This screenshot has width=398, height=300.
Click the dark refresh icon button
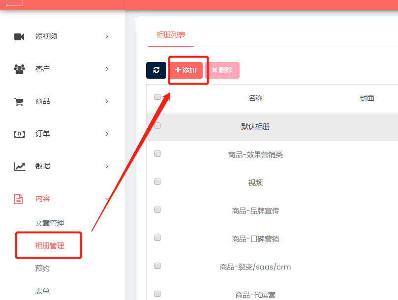pos(156,70)
